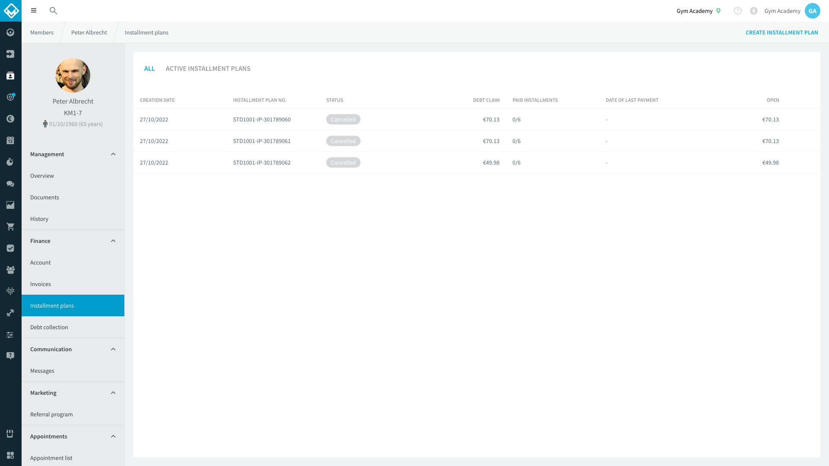Image resolution: width=829 pixels, height=466 pixels.
Task: Open the dotted grid icon in the sidebar
Action: click(x=10, y=291)
